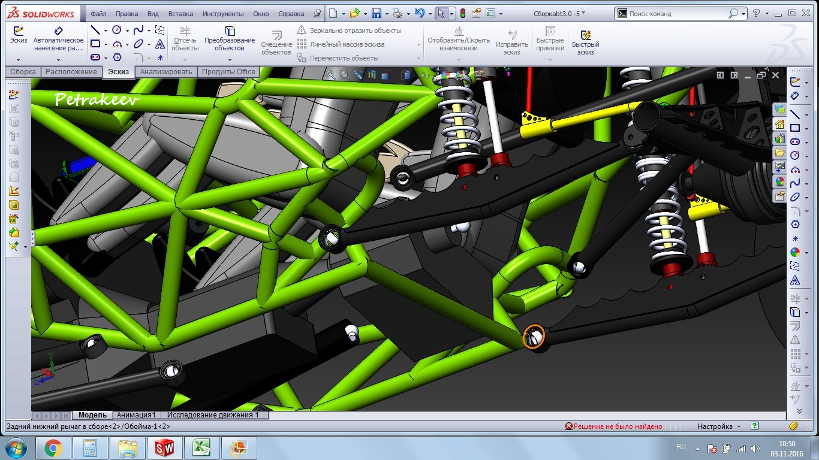819x460 pixels.
Task: Open dropdown arrow next to Spline tool
Action: point(149,30)
